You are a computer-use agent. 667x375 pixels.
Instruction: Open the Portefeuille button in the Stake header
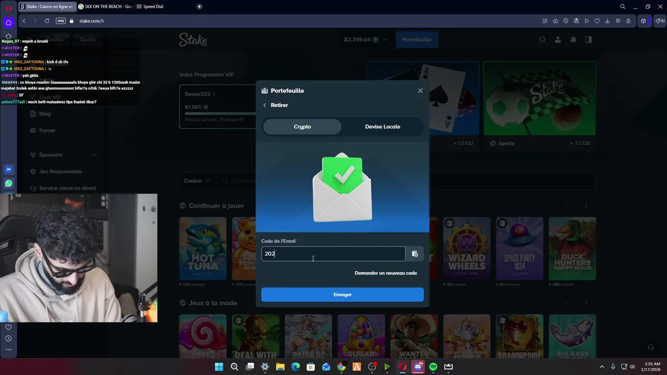[417, 40]
